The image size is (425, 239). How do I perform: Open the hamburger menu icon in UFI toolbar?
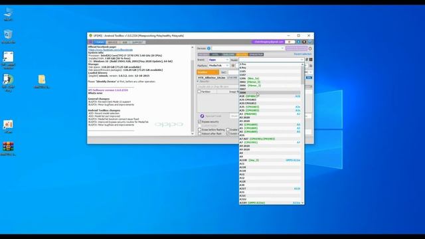pyautogui.click(x=90, y=42)
